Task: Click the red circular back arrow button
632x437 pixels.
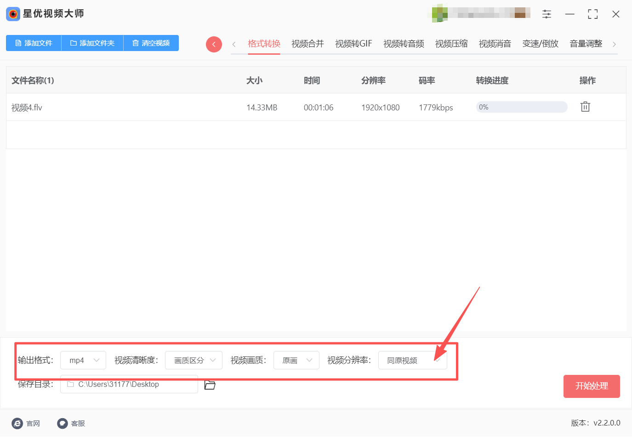Action: 214,44
